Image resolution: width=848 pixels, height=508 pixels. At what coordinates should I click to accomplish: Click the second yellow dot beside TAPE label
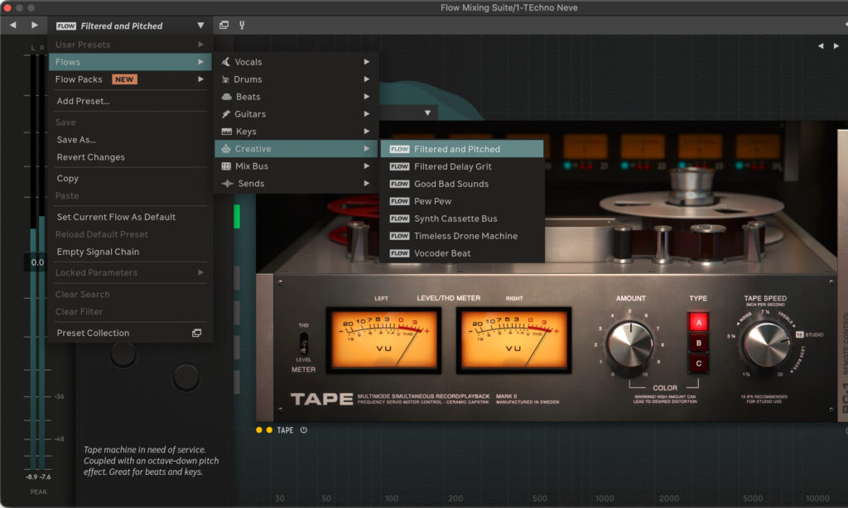point(269,430)
